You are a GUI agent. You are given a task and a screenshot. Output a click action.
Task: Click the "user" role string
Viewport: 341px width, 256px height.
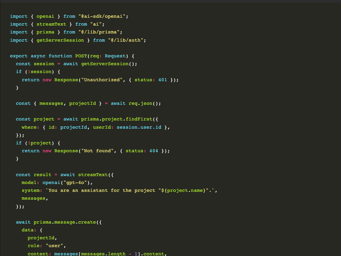[54, 246]
